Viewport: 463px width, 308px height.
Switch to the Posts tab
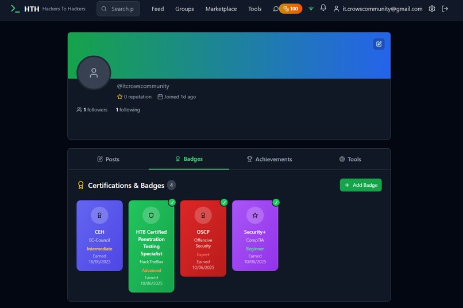tap(108, 159)
